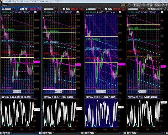Screen dimensions: 168x135
Task: Click the crosshair grid icon under the /ES chart
Action: [x=44, y=133]
